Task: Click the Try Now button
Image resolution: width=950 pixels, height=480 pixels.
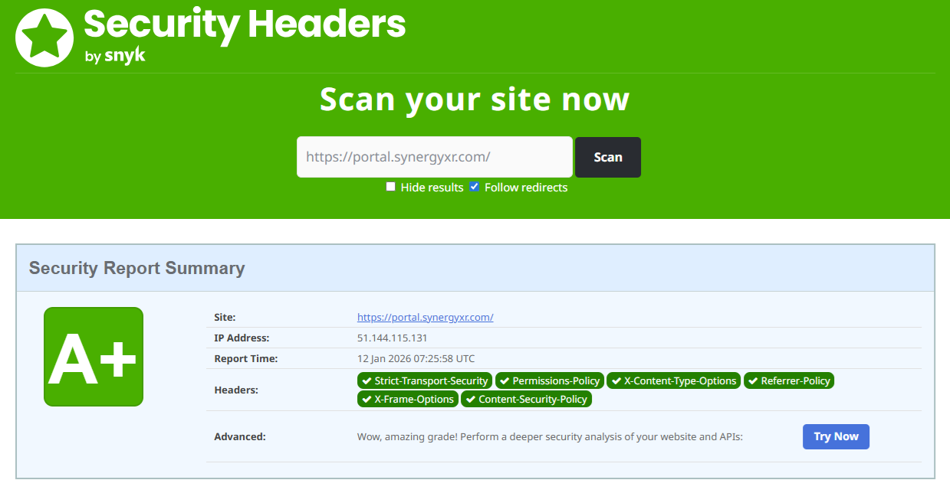Action: click(x=836, y=436)
